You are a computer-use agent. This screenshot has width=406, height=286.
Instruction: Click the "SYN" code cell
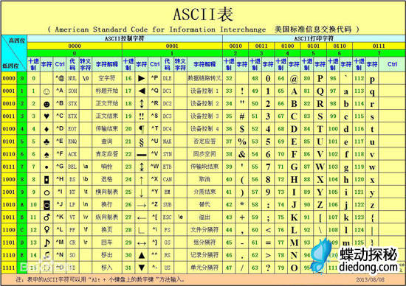(x=168, y=154)
